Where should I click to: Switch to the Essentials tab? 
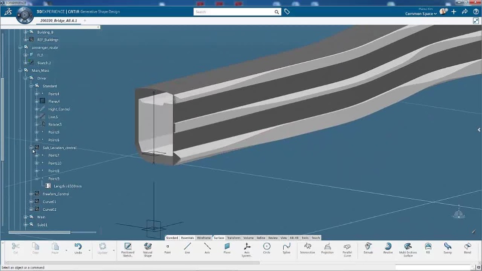click(187, 238)
